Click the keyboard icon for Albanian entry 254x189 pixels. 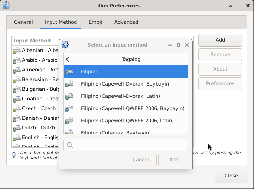click(x=17, y=51)
